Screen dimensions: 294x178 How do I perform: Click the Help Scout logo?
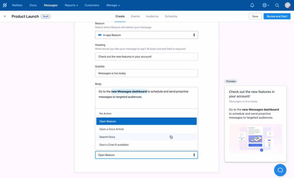click(5, 5)
